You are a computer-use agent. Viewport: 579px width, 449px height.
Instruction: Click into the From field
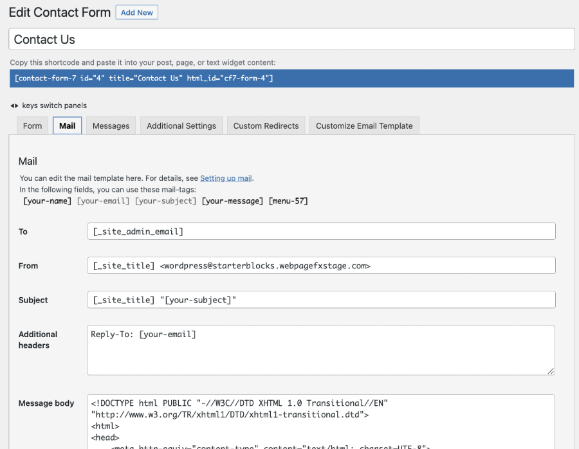320,266
